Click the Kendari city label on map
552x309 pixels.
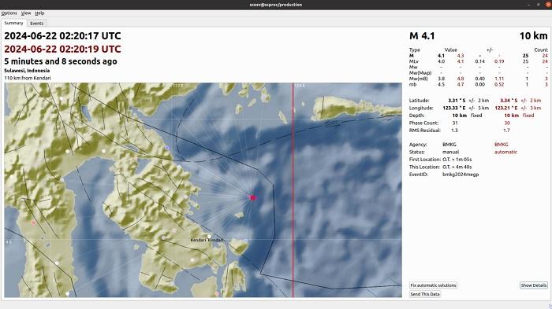(x=207, y=240)
